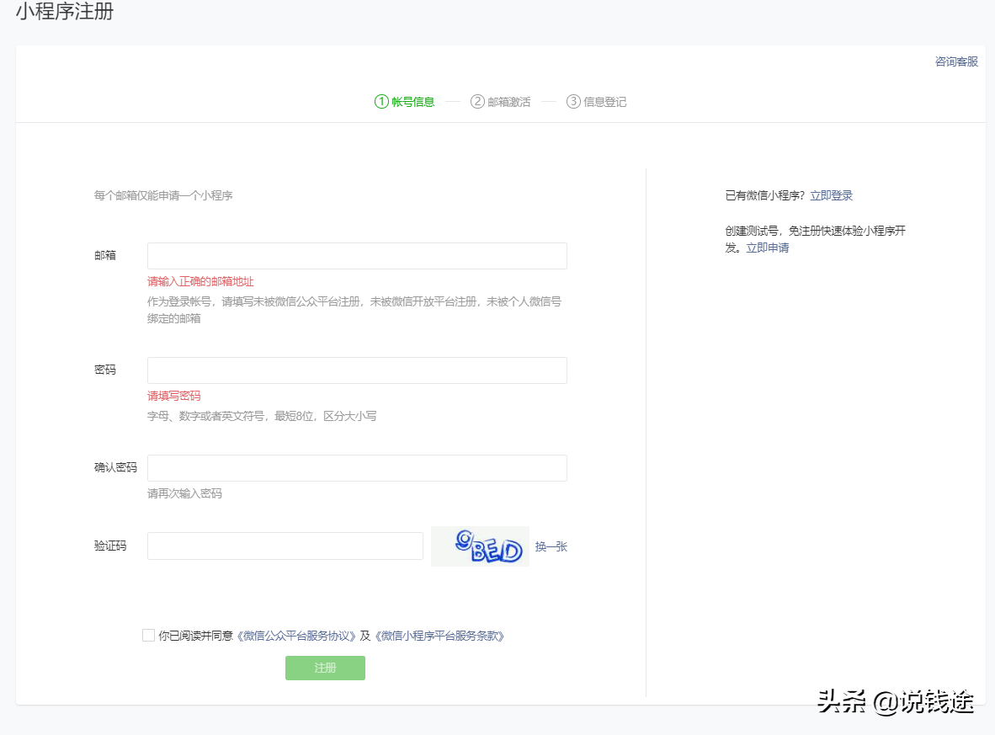
Task: Click the 小程序注册 page title
Action: click(64, 13)
